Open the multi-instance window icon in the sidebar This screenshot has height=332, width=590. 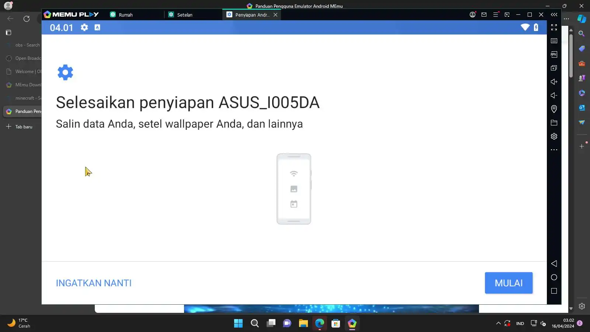pos(554,68)
